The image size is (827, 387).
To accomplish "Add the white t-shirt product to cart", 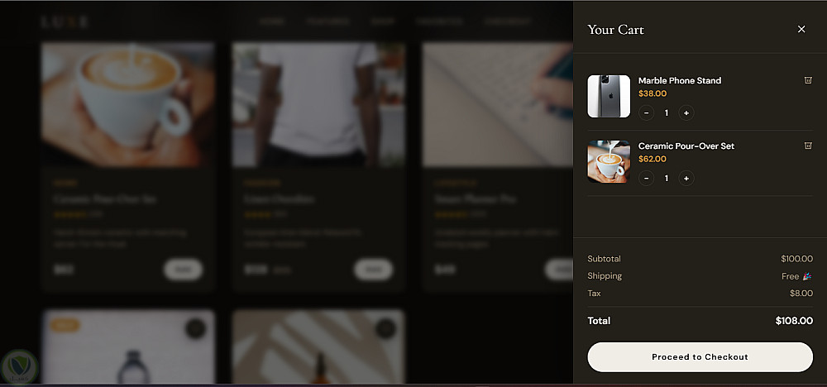I will 373,270.
